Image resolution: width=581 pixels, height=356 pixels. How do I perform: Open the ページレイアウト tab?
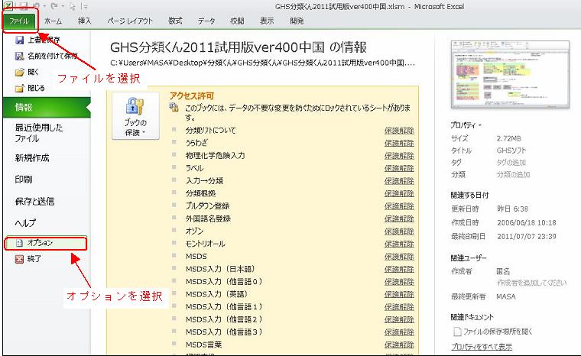click(130, 21)
